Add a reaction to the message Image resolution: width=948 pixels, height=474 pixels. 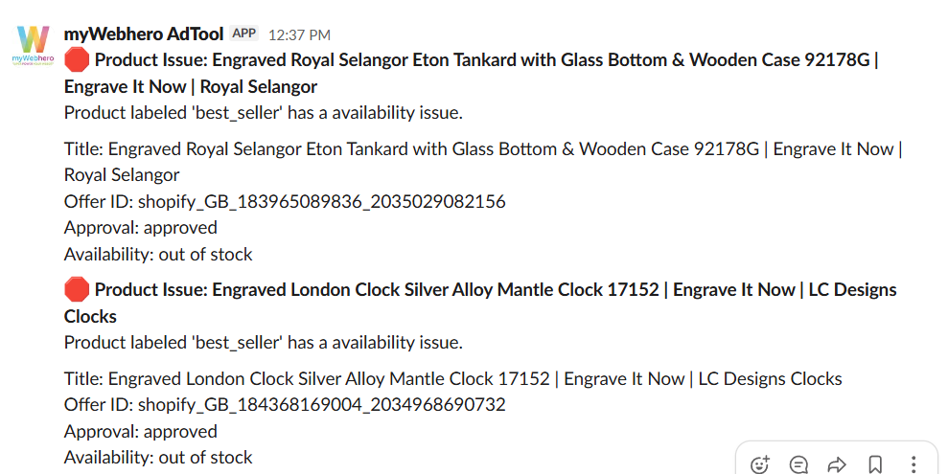click(x=760, y=464)
